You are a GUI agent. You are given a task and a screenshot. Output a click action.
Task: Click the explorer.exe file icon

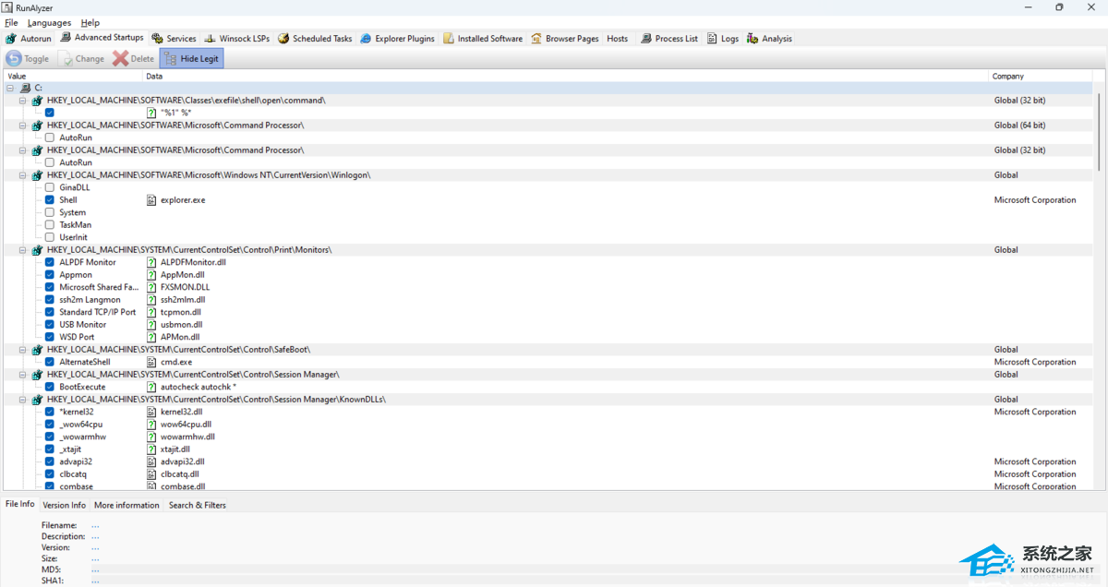point(152,199)
